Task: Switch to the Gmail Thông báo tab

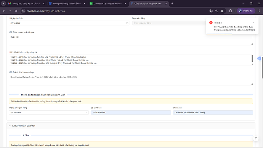Action: (x=27, y=3)
